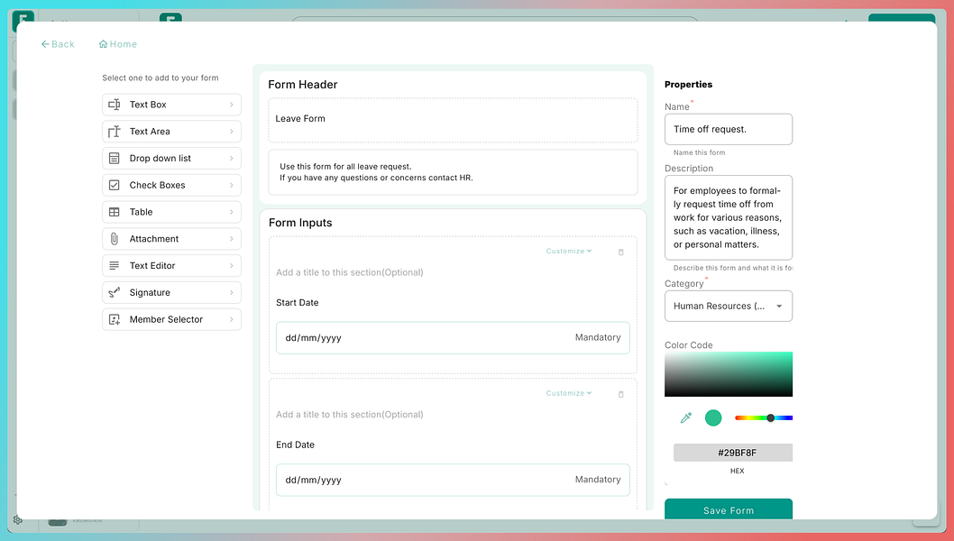
Task: Expand the Text Area row chevron
Action: 231,132
